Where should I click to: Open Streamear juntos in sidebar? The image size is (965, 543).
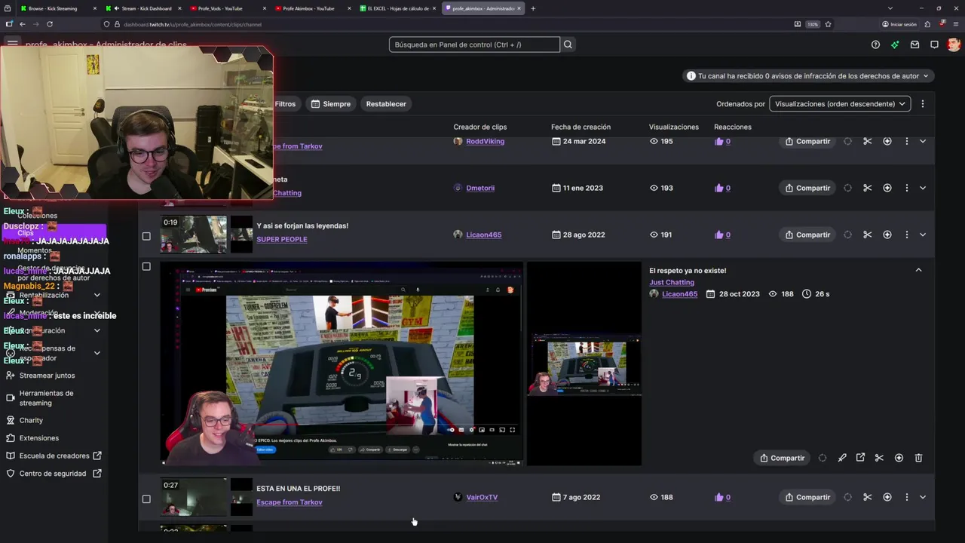point(47,376)
